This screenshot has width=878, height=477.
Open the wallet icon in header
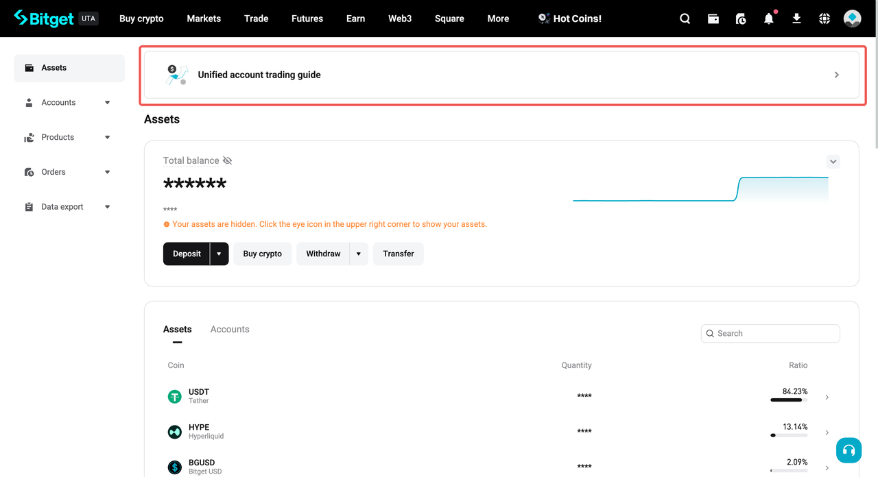pos(713,19)
